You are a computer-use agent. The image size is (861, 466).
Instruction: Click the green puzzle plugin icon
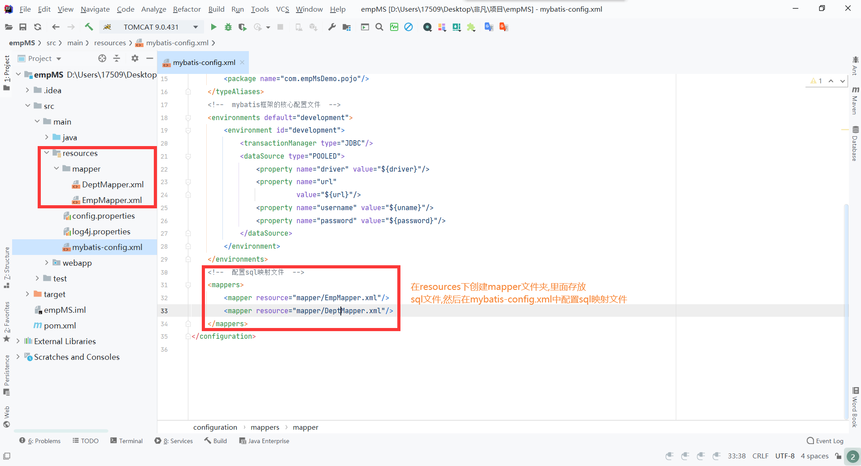click(471, 27)
